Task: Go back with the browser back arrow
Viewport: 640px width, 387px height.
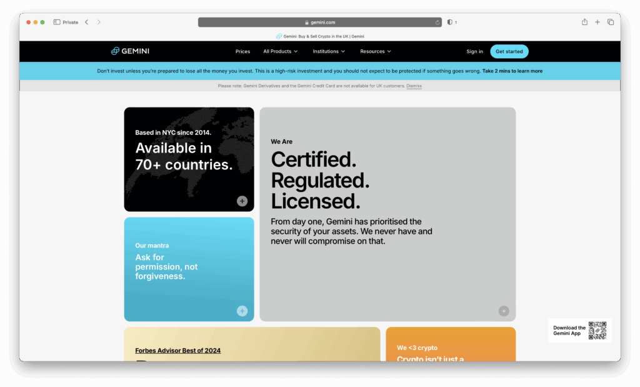Action: pyautogui.click(x=86, y=22)
